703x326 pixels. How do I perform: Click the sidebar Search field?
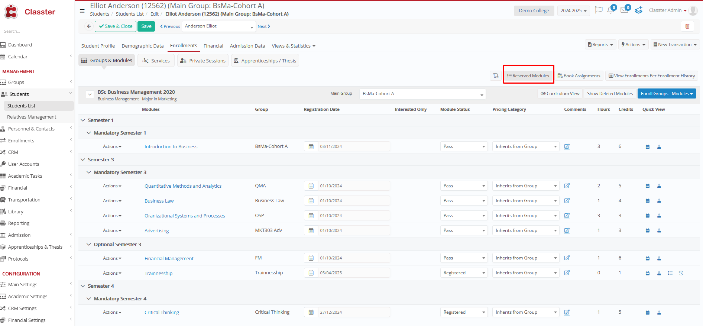[33, 31]
